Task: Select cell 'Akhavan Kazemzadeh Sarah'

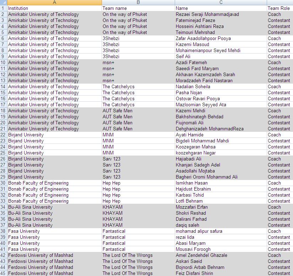Action: click(x=221, y=74)
